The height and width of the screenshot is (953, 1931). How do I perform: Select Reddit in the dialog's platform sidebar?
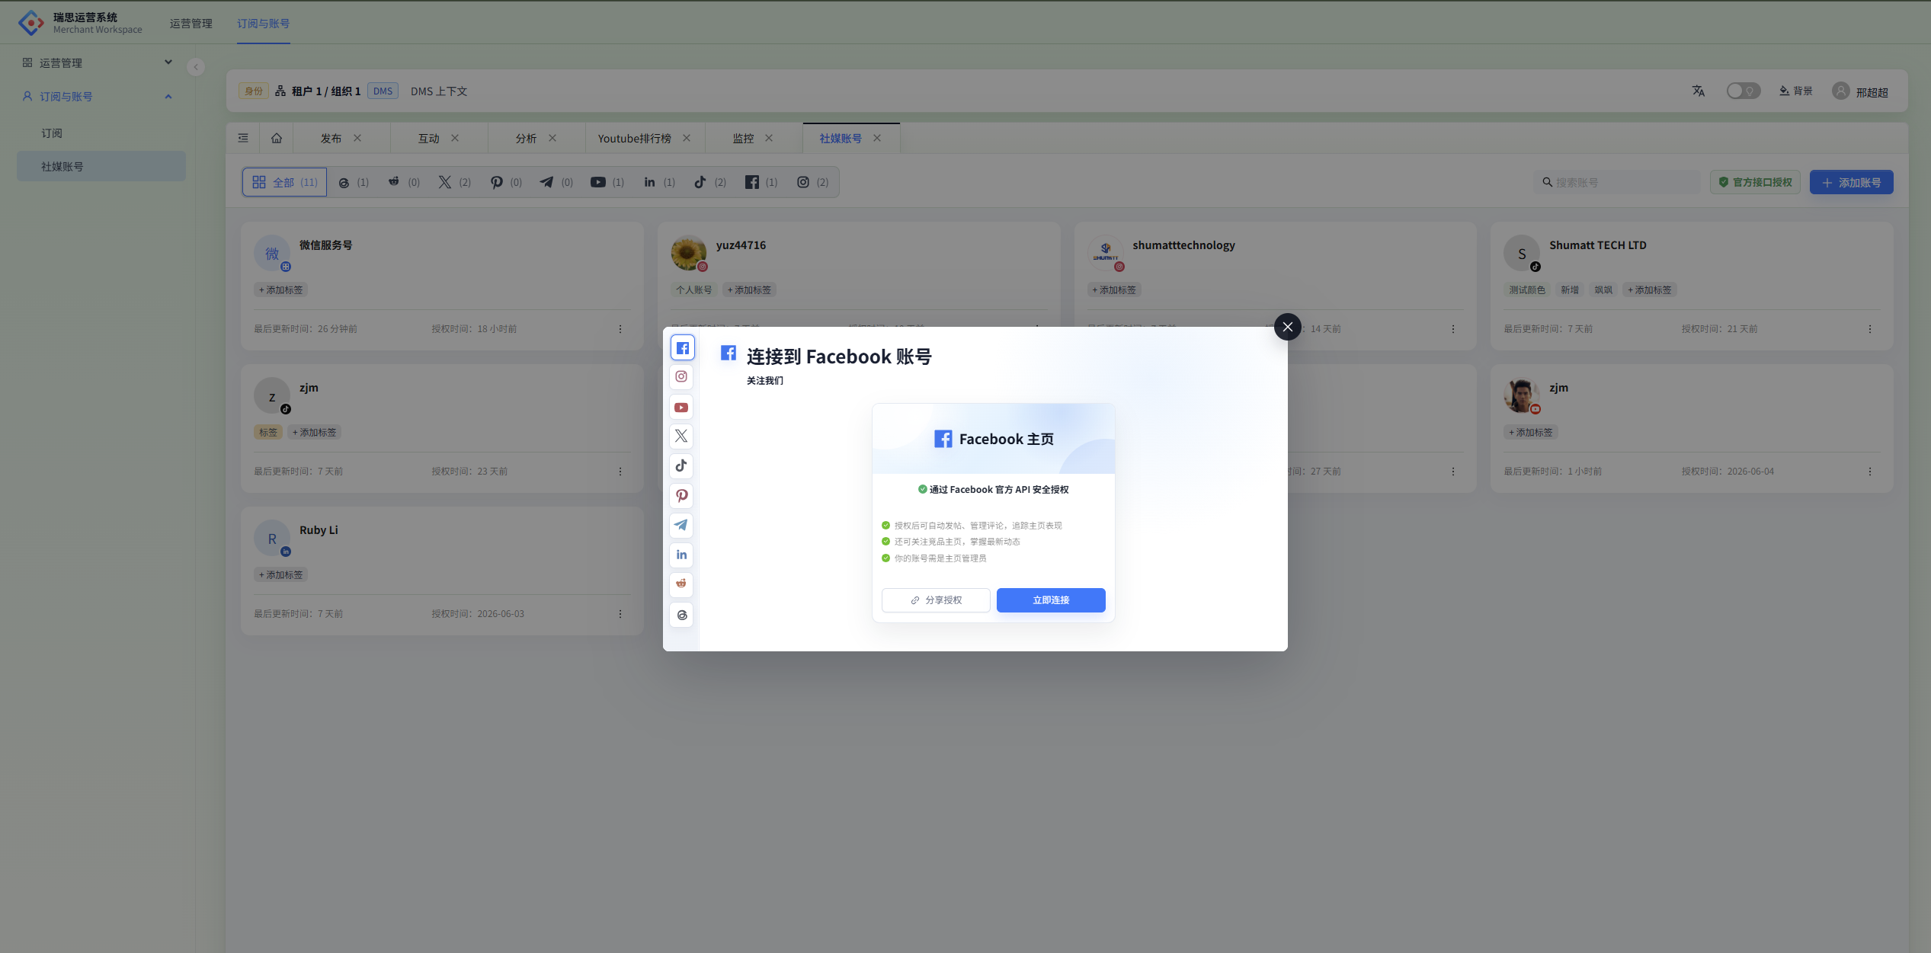[x=681, y=584]
